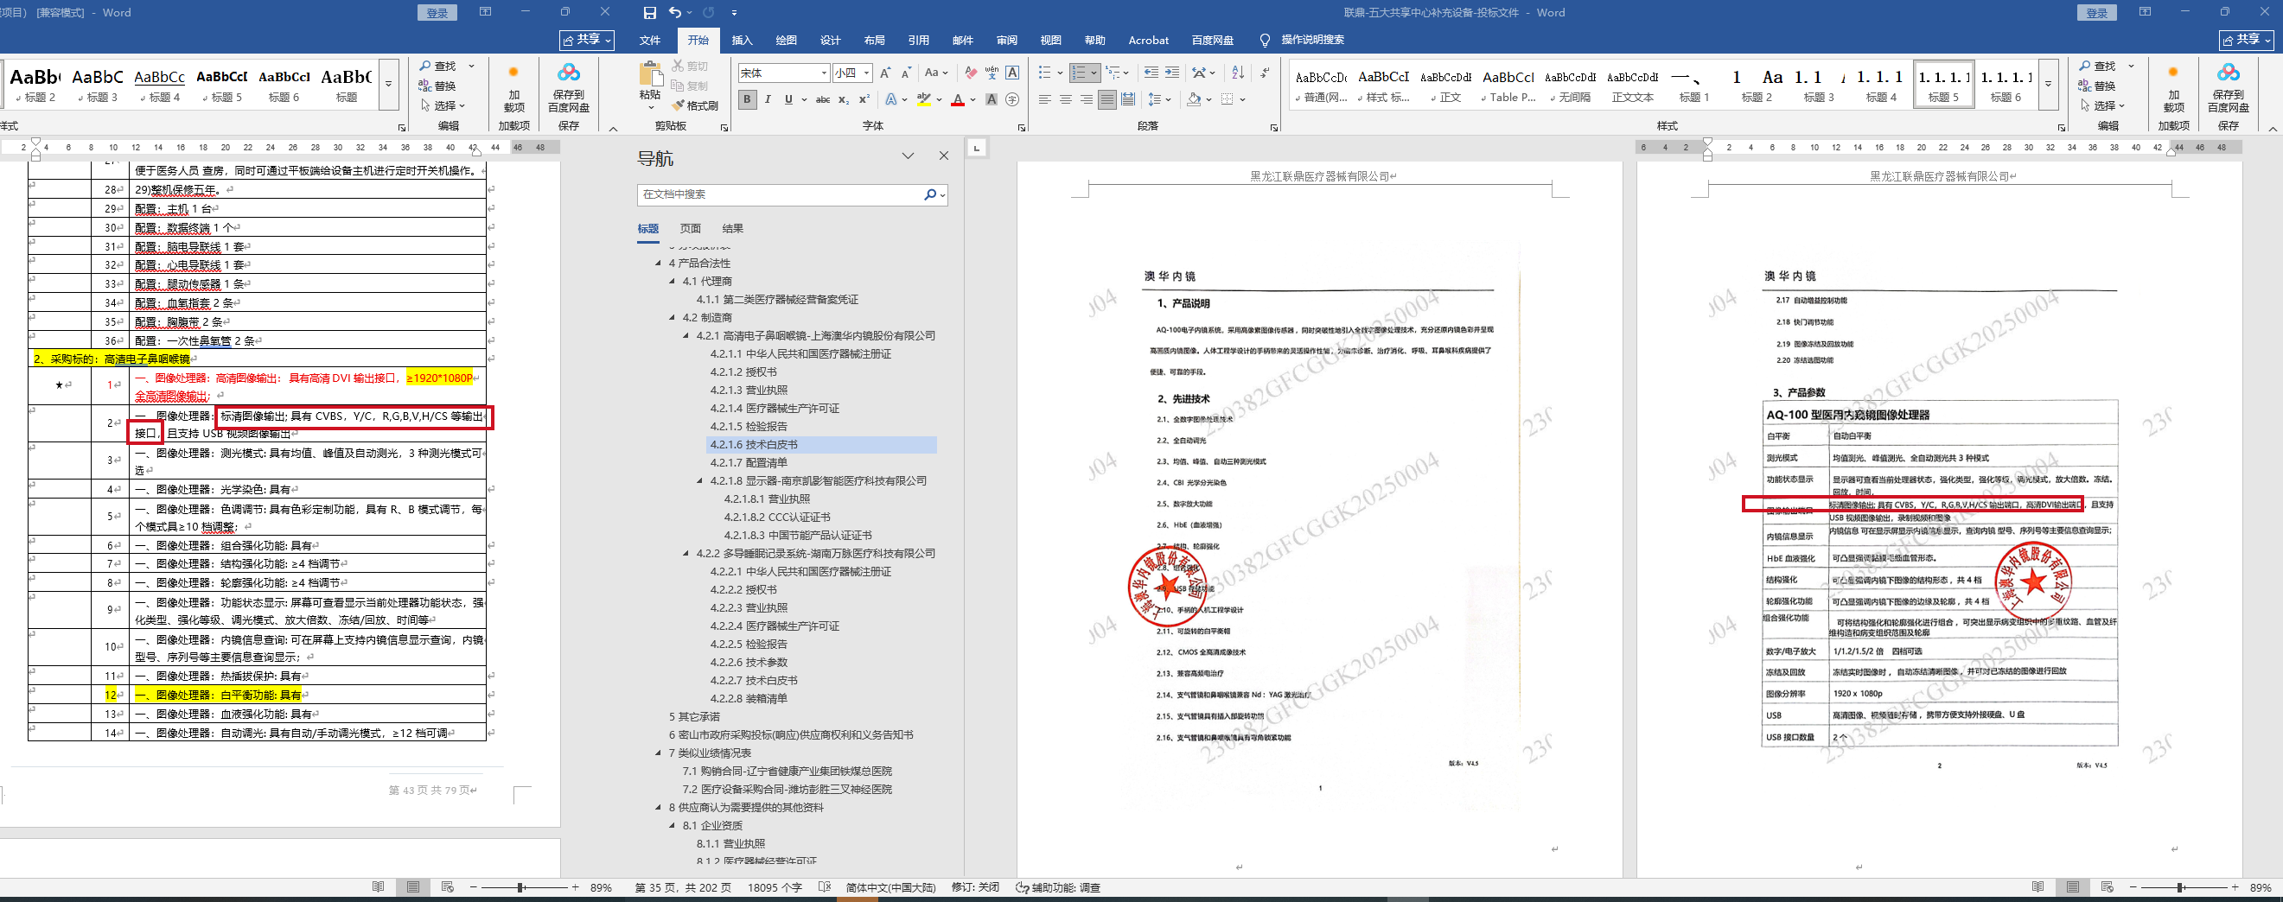The height and width of the screenshot is (902, 2283).
Task: Click 共享 button in right Word window
Action: [x=2246, y=40]
